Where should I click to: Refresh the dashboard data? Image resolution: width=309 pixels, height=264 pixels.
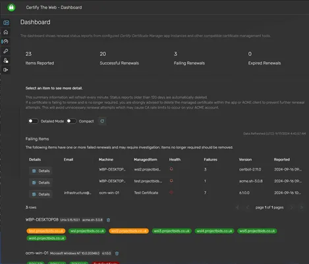(102, 121)
